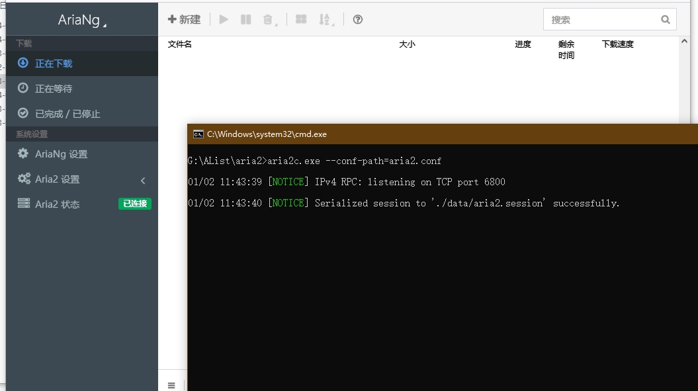Click the check-circle icon beside 已完成
The width and height of the screenshot is (698, 391).
[22, 113]
